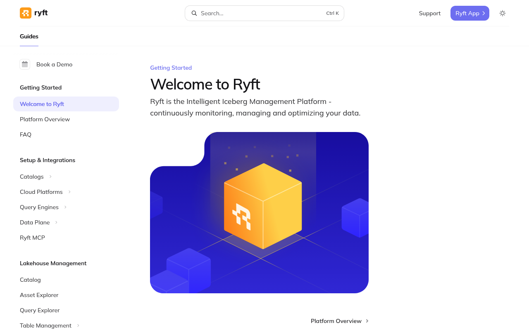Click the Ctrl K shortcut hint

(332, 13)
